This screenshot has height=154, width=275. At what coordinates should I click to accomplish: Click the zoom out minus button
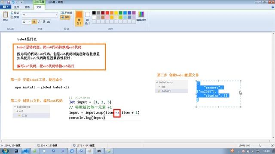[x=248, y=145]
